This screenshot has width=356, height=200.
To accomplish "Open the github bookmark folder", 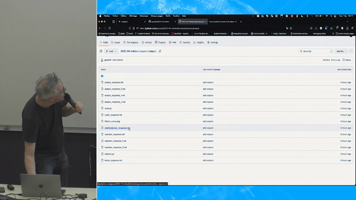I will (121, 33).
